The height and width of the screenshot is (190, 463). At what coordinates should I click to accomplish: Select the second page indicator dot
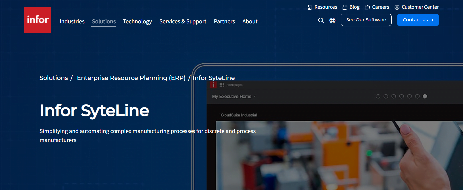[386, 96]
